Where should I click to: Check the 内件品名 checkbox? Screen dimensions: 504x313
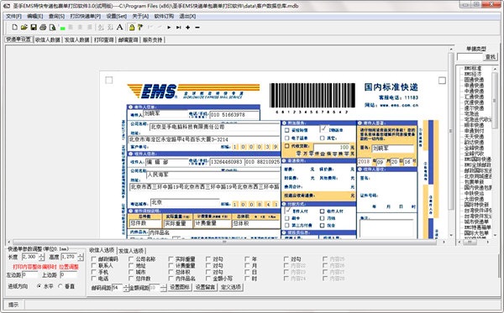171,279
